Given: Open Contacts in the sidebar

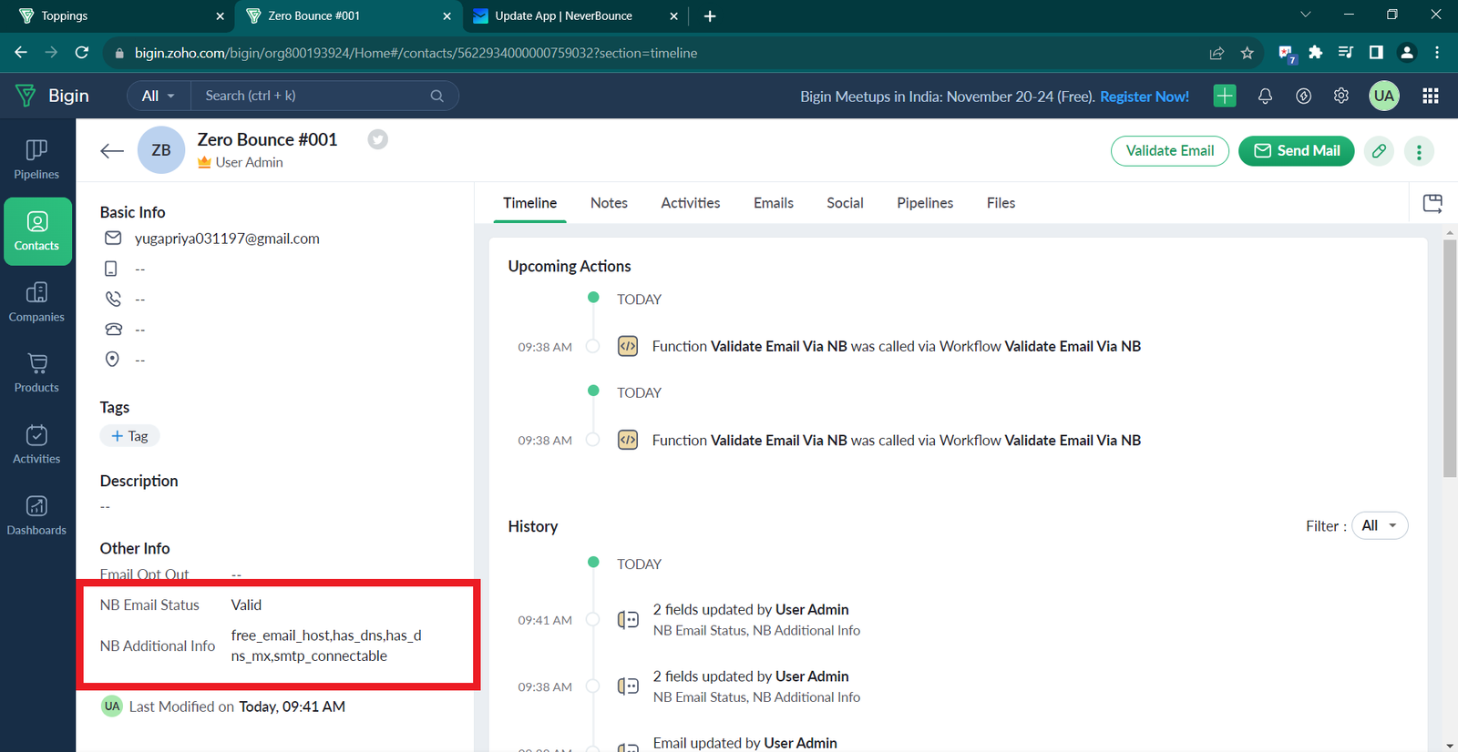Looking at the screenshot, I should 36,231.
